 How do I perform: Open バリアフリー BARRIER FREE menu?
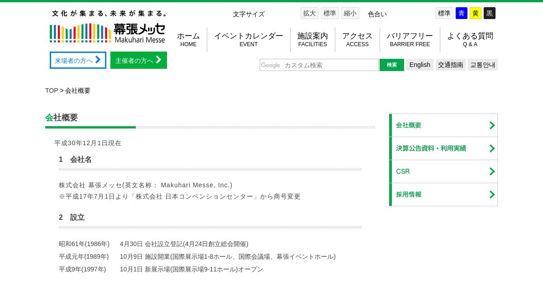point(410,39)
